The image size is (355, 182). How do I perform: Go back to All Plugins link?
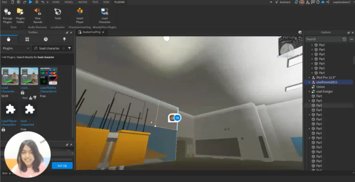click(8, 57)
